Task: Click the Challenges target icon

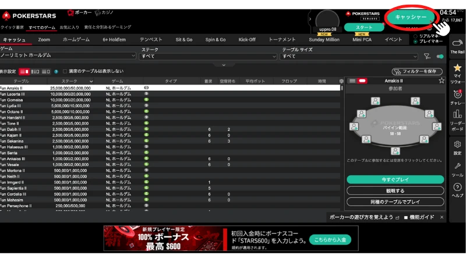Action: [457, 94]
